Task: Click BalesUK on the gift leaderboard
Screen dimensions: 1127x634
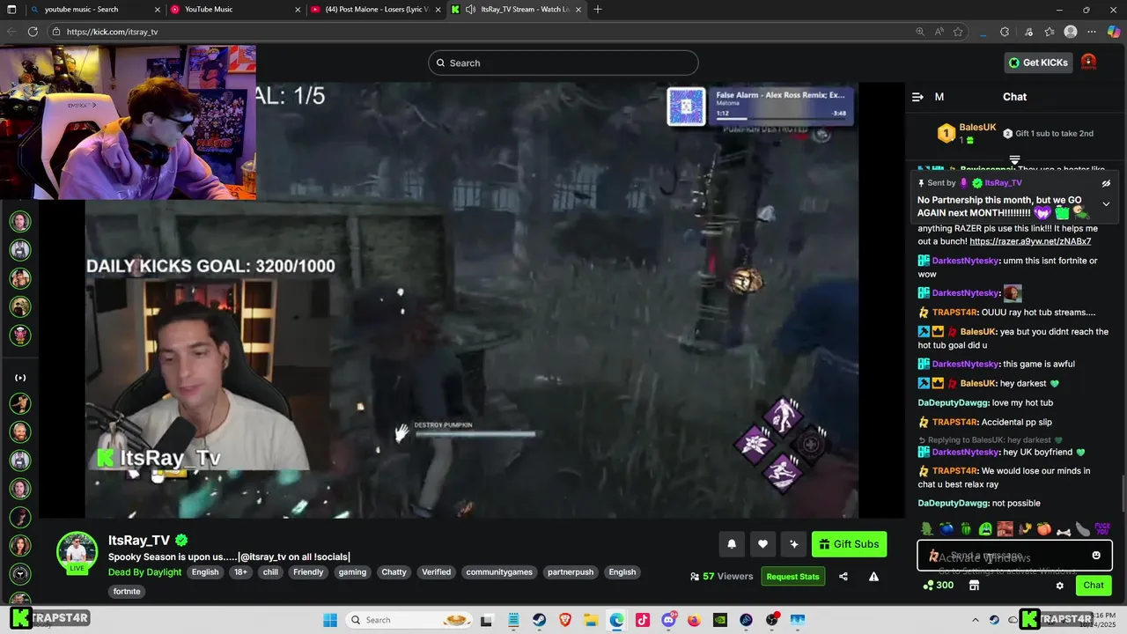Action: point(977,128)
